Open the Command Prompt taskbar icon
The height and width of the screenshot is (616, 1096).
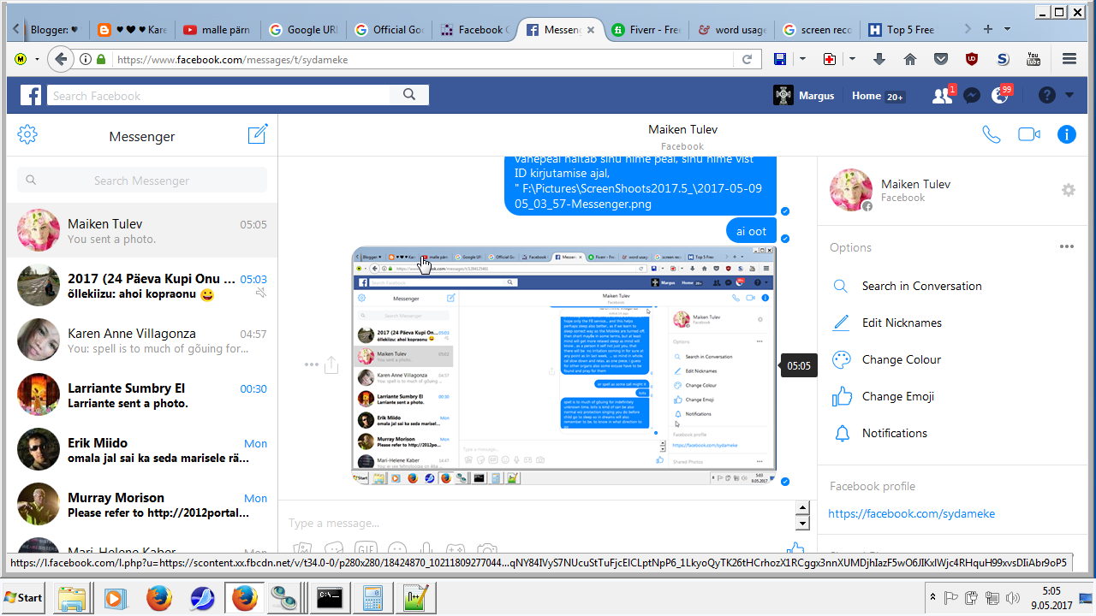pyautogui.click(x=331, y=597)
